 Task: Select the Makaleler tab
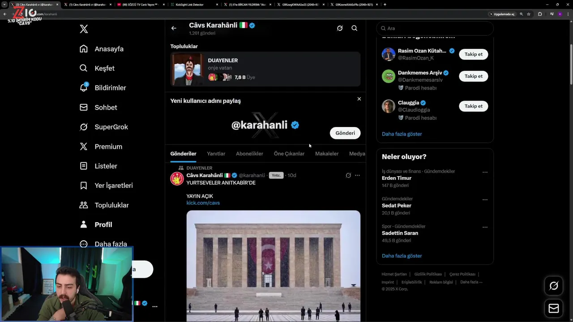pyautogui.click(x=327, y=153)
